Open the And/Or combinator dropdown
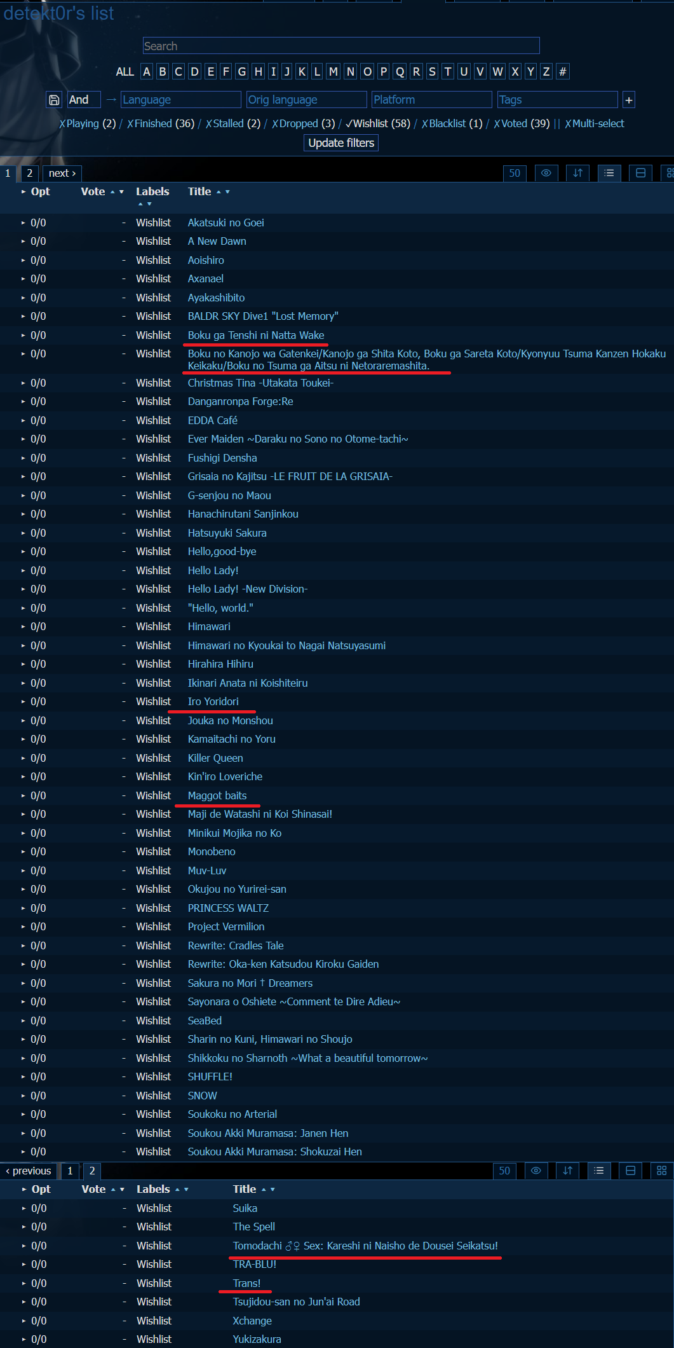The width and height of the screenshot is (674, 1348). click(x=84, y=100)
